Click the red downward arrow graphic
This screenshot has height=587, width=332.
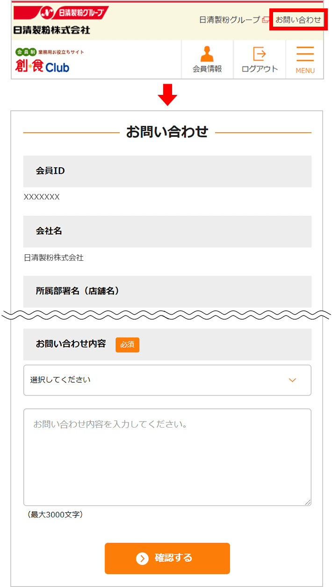click(167, 95)
